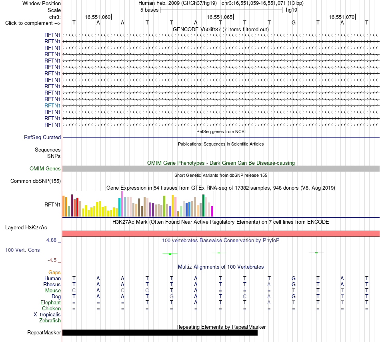Open the OMIM Genes track label

point(45,168)
